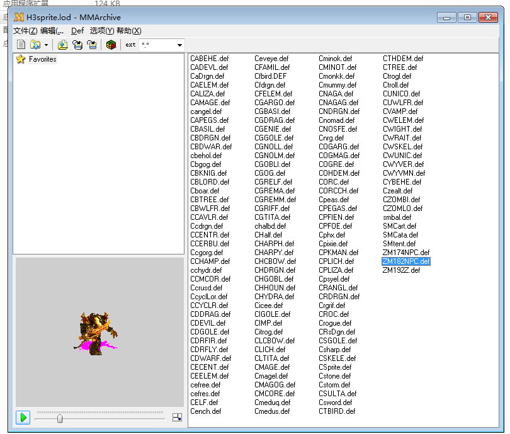Image resolution: width=510 pixels, height=434 pixels.
Task: Select file CTBIRD.def
Action: click(337, 411)
